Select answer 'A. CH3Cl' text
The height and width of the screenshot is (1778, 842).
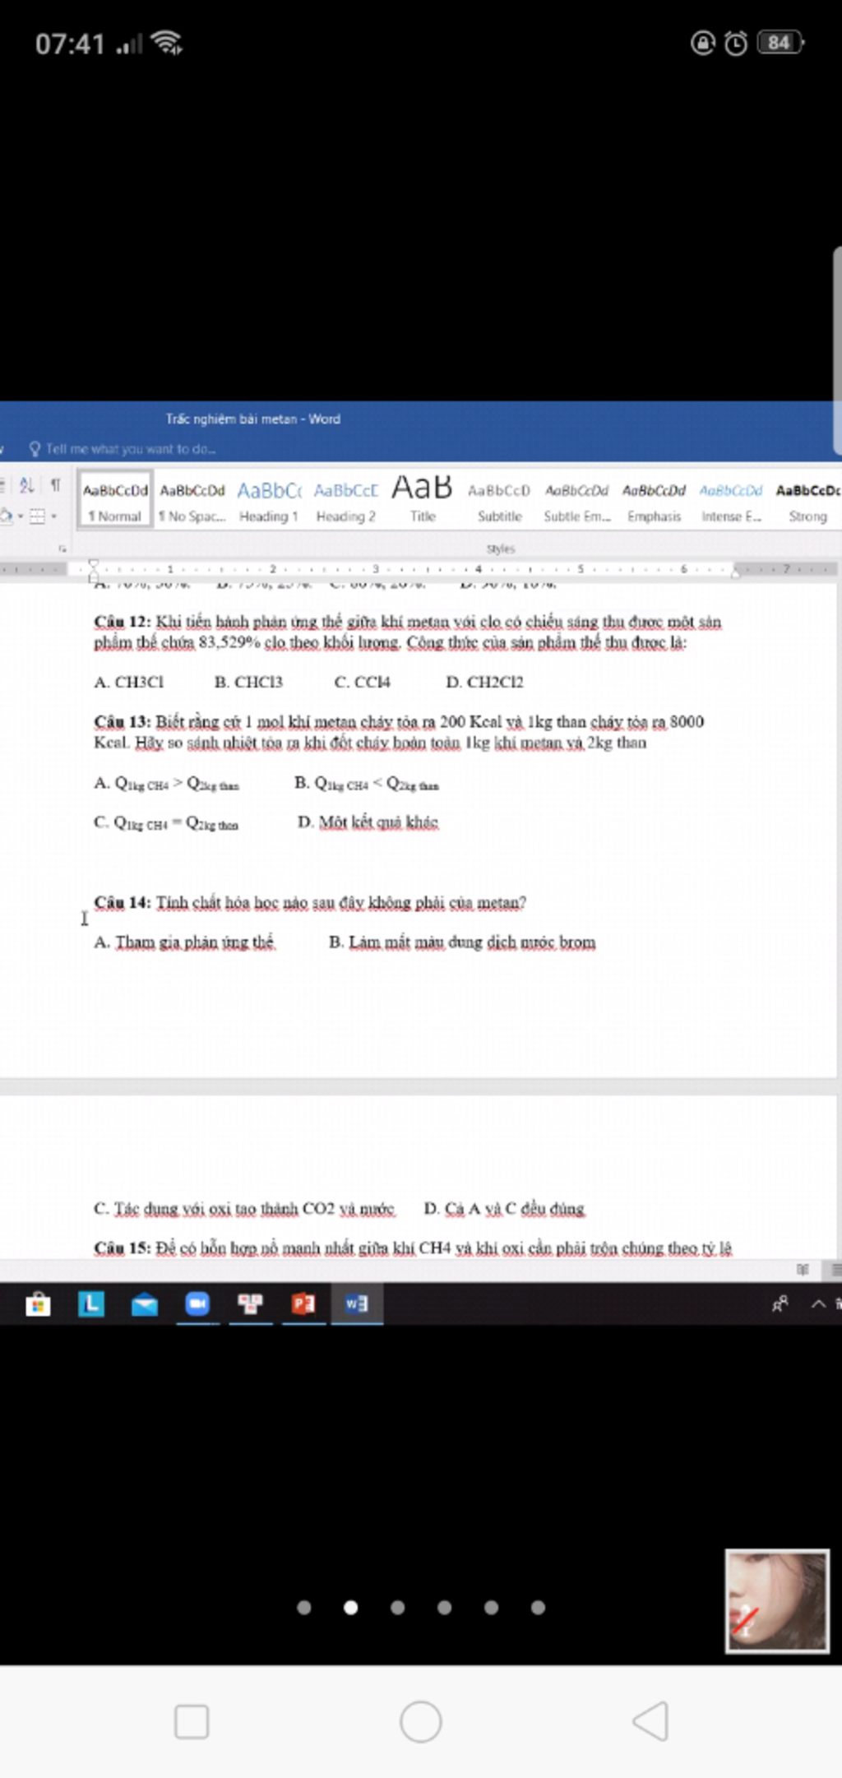(x=129, y=682)
